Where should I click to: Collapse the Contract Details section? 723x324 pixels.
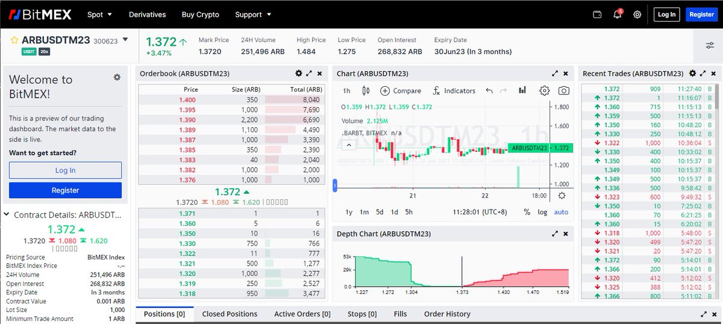click(7, 214)
